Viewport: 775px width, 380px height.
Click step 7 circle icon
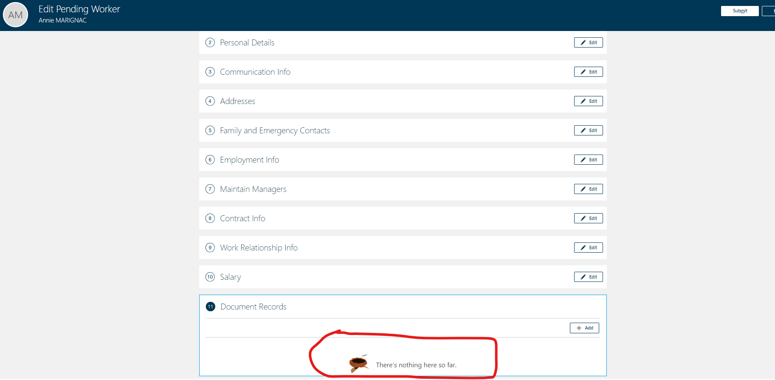(x=210, y=189)
